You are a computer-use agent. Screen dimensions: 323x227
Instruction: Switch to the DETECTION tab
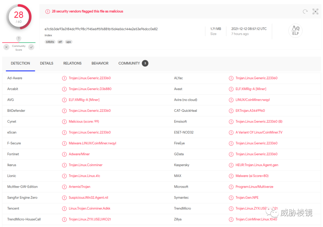click(20, 63)
